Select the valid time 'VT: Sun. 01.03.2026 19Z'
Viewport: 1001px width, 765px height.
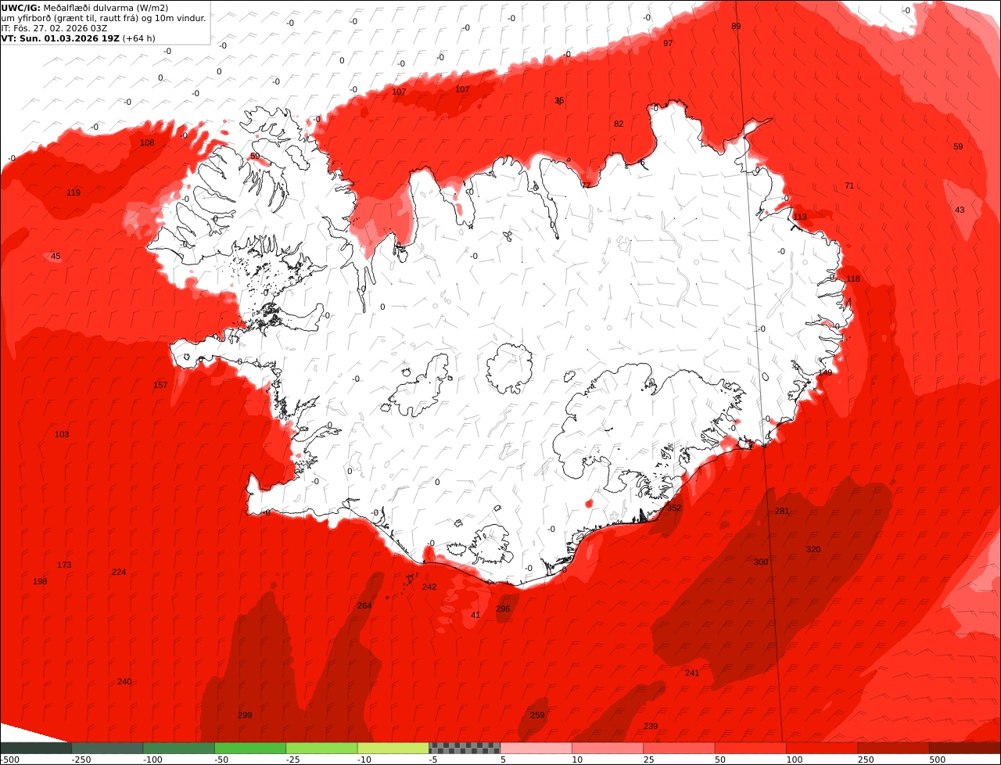(x=60, y=38)
